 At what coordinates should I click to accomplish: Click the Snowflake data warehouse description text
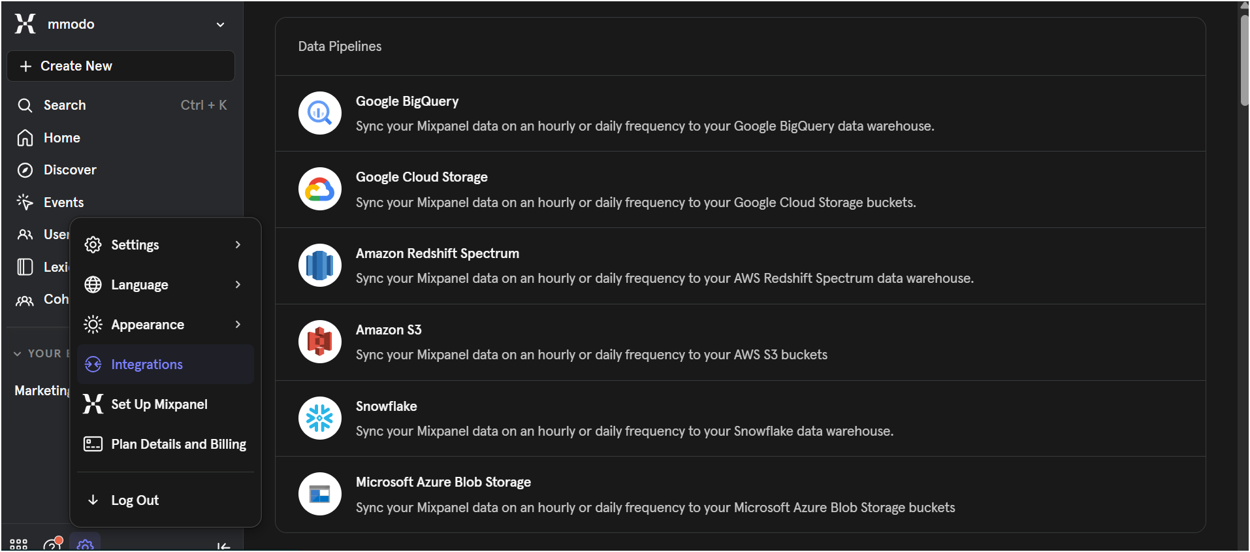coord(624,431)
